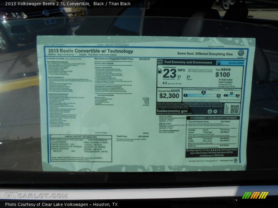Click the fuel pump icon beside 23 MPG
Image resolution: width=278 pixels, height=208 pixels.
(x=160, y=71)
